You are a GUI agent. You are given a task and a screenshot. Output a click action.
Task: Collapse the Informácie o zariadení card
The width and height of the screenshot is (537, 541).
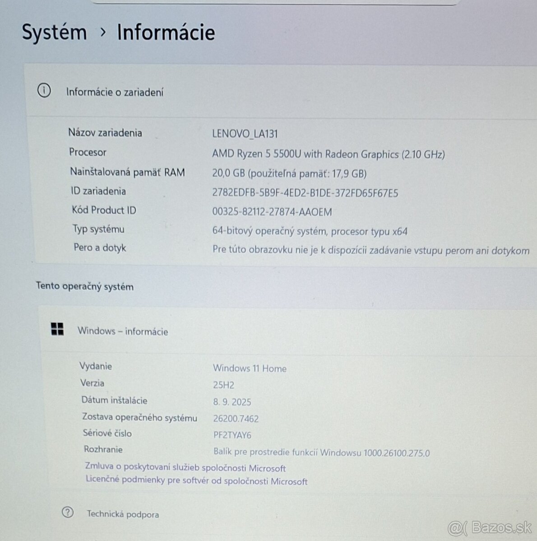(115, 92)
